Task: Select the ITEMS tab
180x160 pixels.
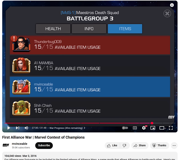Action: pyautogui.click(x=125, y=29)
